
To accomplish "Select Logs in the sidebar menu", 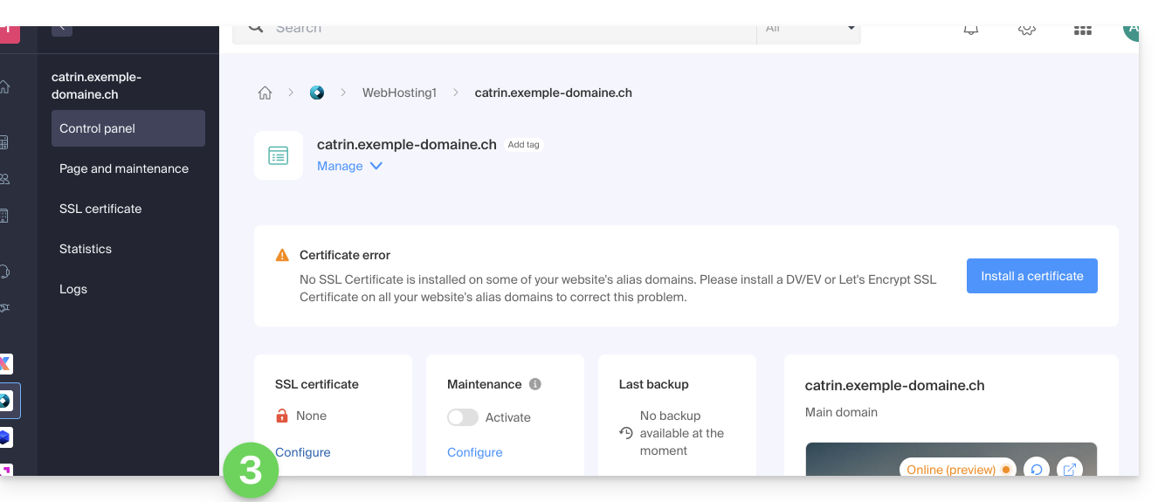I will (73, 289).
